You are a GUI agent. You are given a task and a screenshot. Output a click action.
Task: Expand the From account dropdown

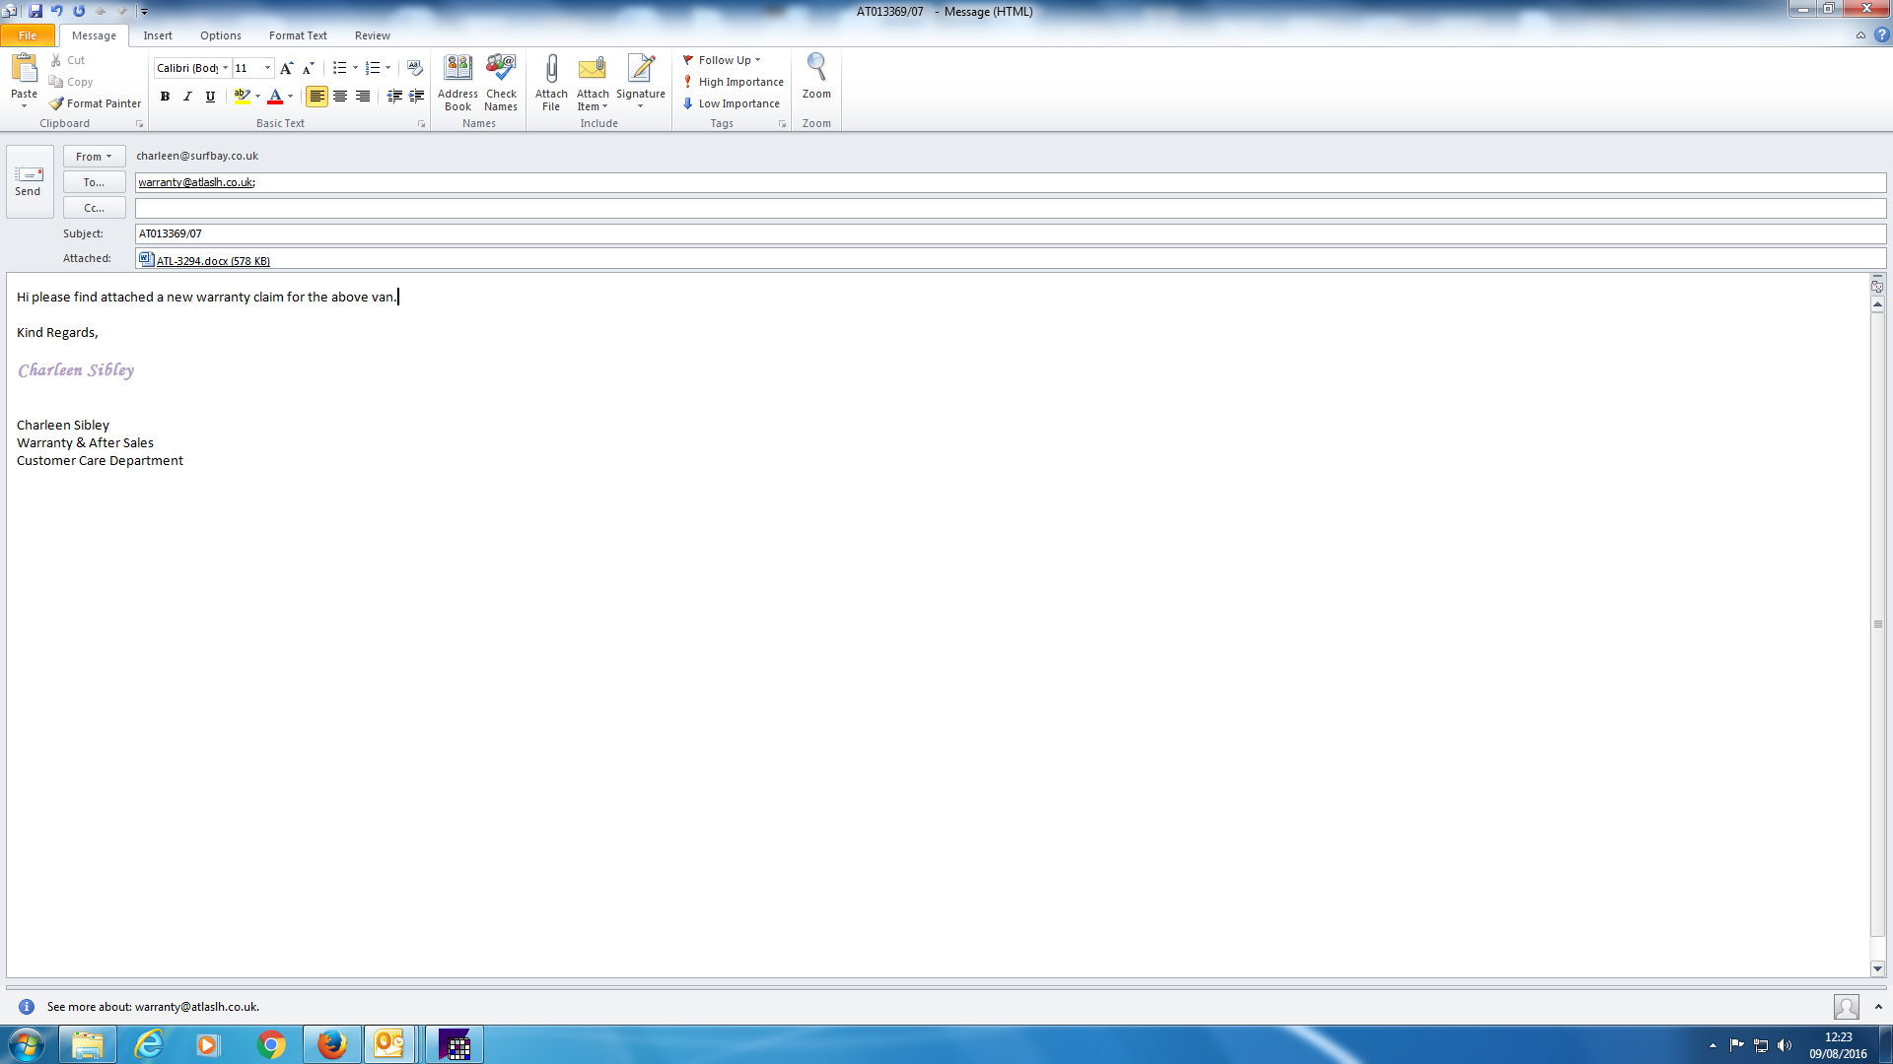94,157
